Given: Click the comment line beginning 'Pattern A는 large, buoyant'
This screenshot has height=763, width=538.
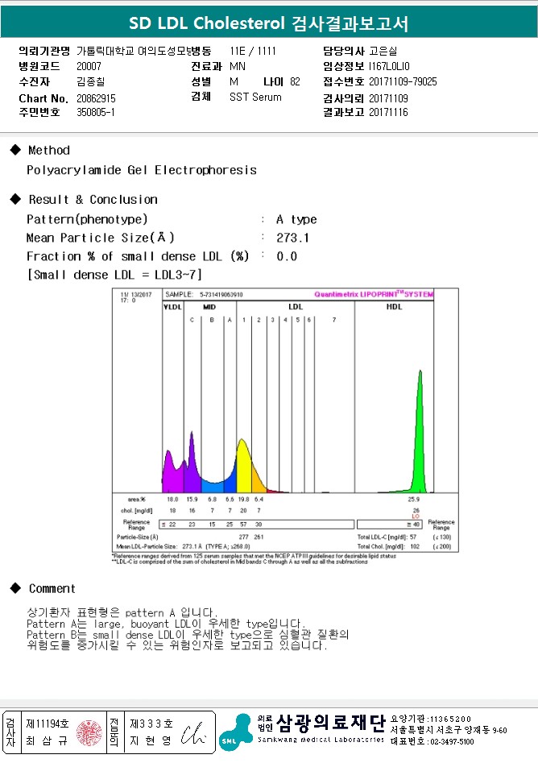Looking at the screenshot, I should pyautogui.click(x=166, y=624).
